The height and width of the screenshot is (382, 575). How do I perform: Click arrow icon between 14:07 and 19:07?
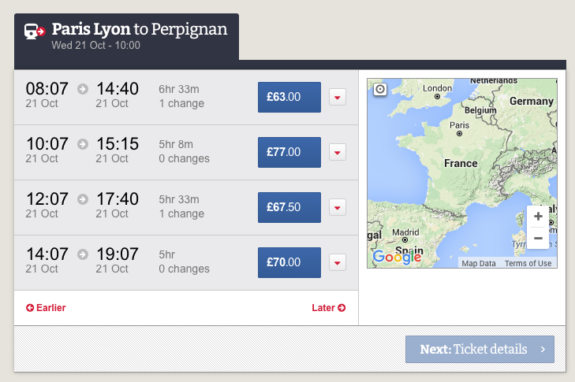tap(82, 254)
